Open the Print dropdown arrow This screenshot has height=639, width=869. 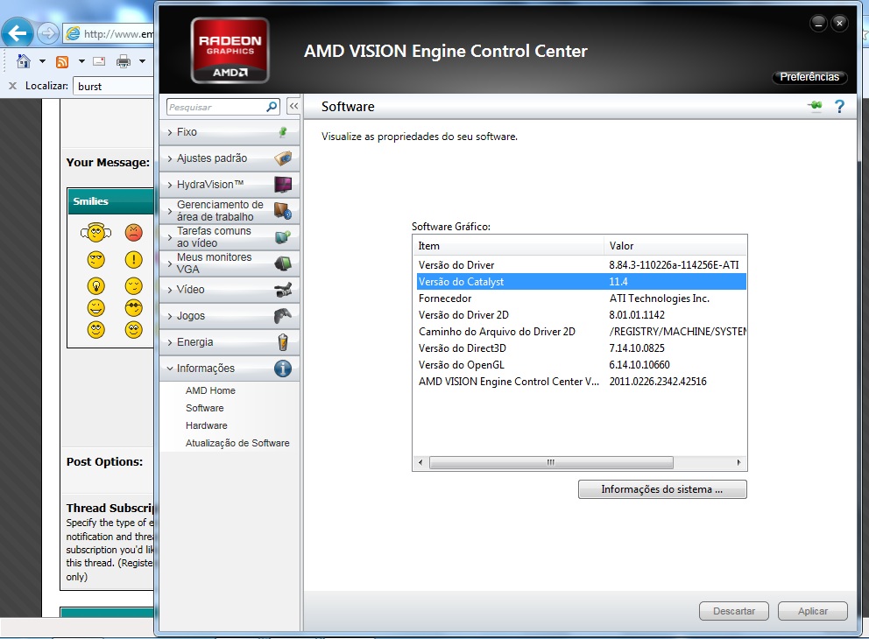(143, 61)
